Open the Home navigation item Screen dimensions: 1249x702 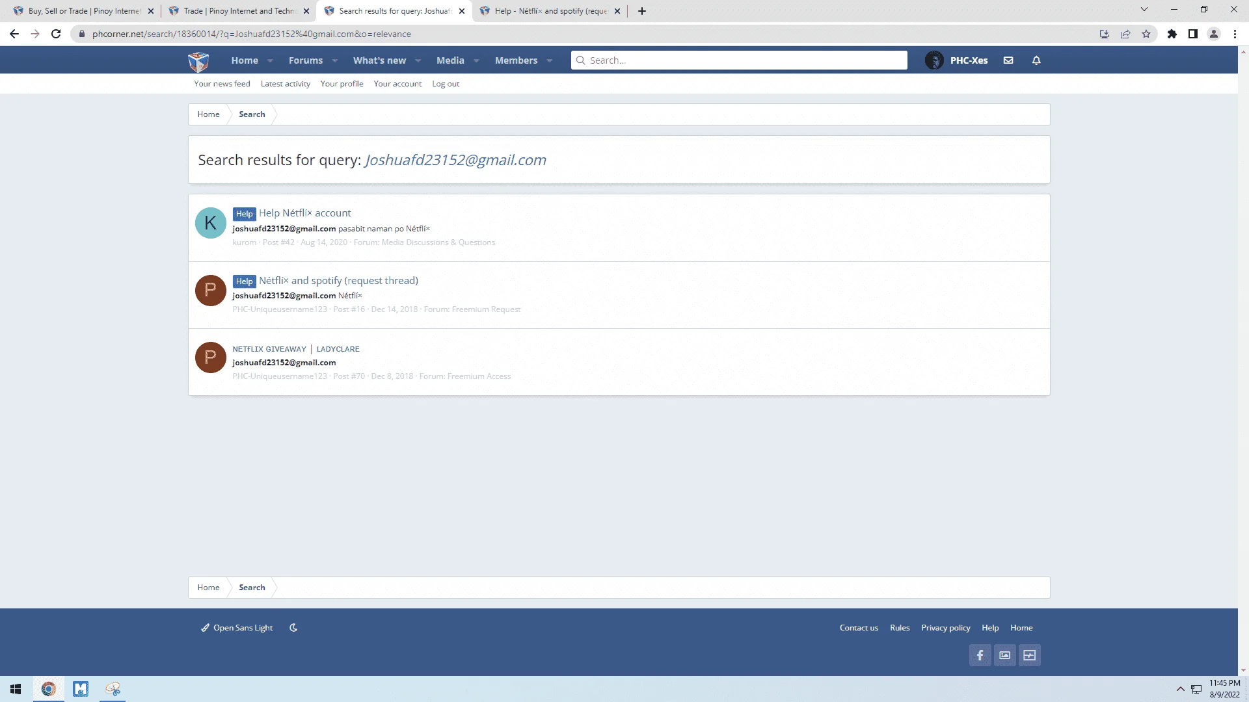click(245, 60)
